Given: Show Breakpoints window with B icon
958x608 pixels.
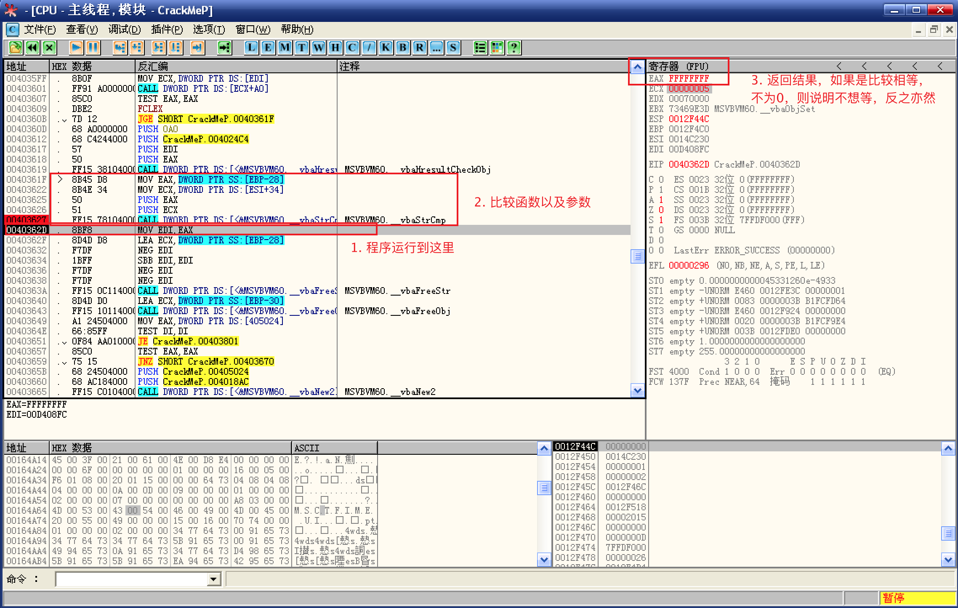Looking at the screenshot, I should coord(403,48).
